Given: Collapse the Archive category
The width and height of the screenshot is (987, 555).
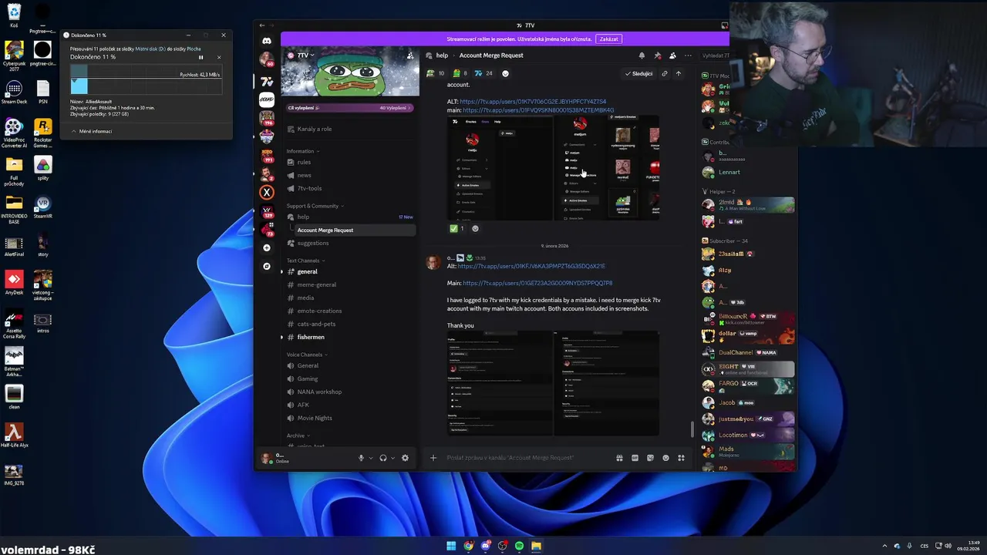Looking at the screenshot, I should [x=298, y=436].
